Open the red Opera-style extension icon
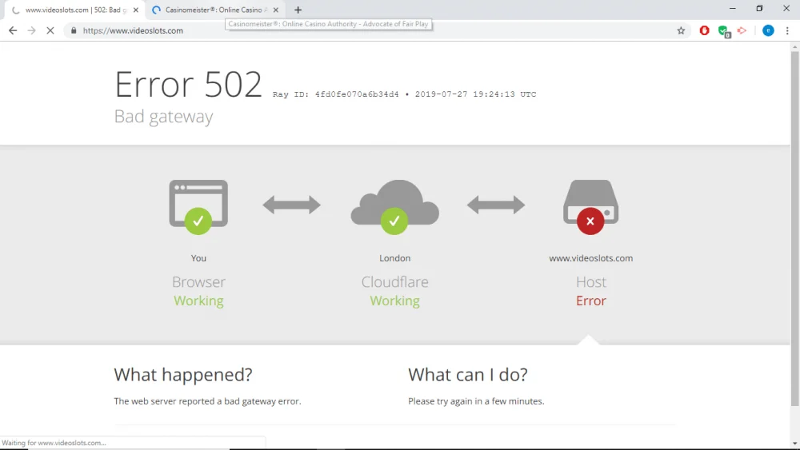The width and height of the screenshot is (800, 450). (x=704, y=30)
